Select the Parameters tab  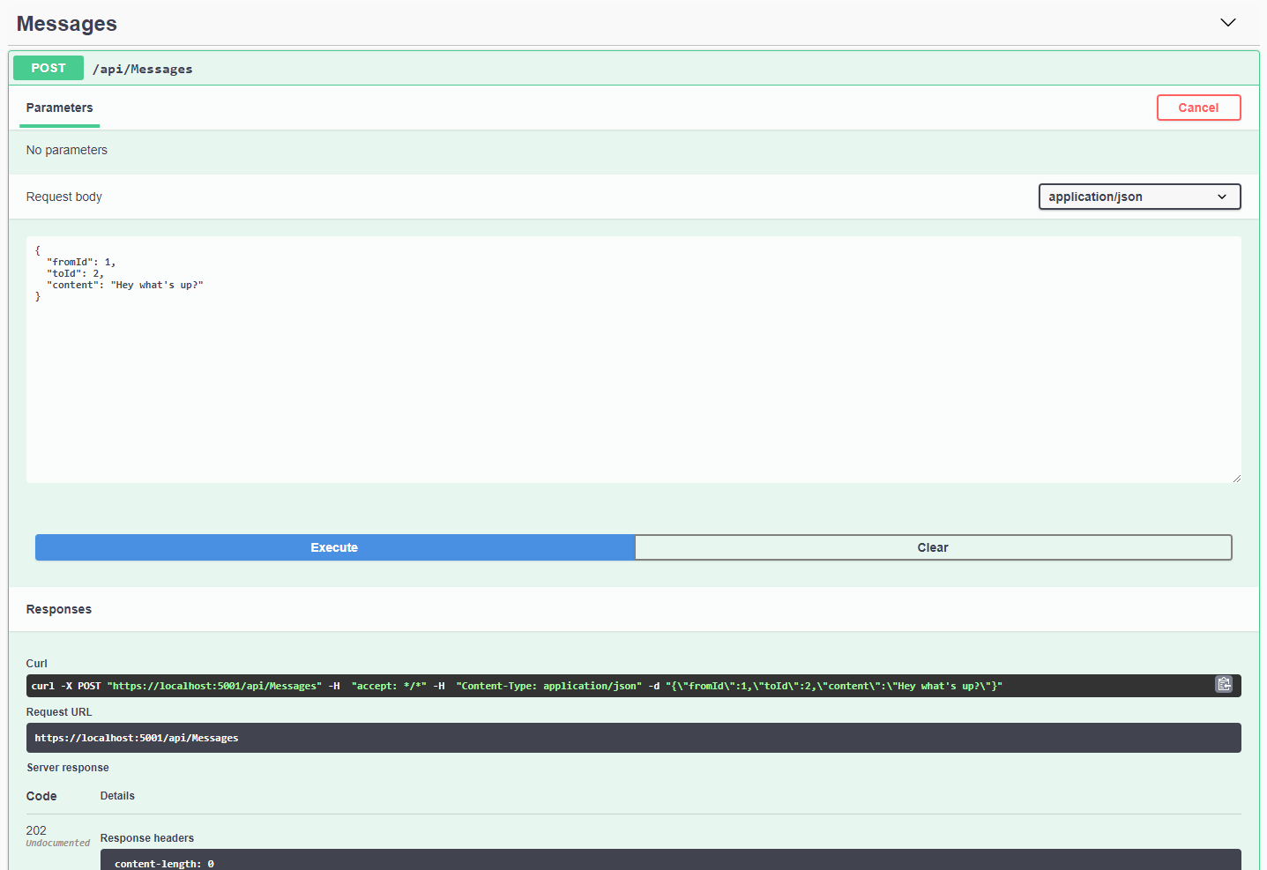[x=59, y=108]
